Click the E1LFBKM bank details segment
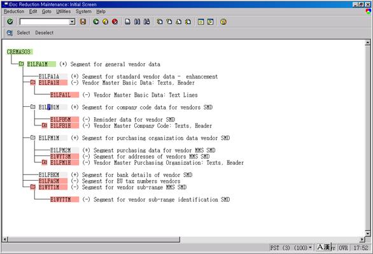 point(49,175)
